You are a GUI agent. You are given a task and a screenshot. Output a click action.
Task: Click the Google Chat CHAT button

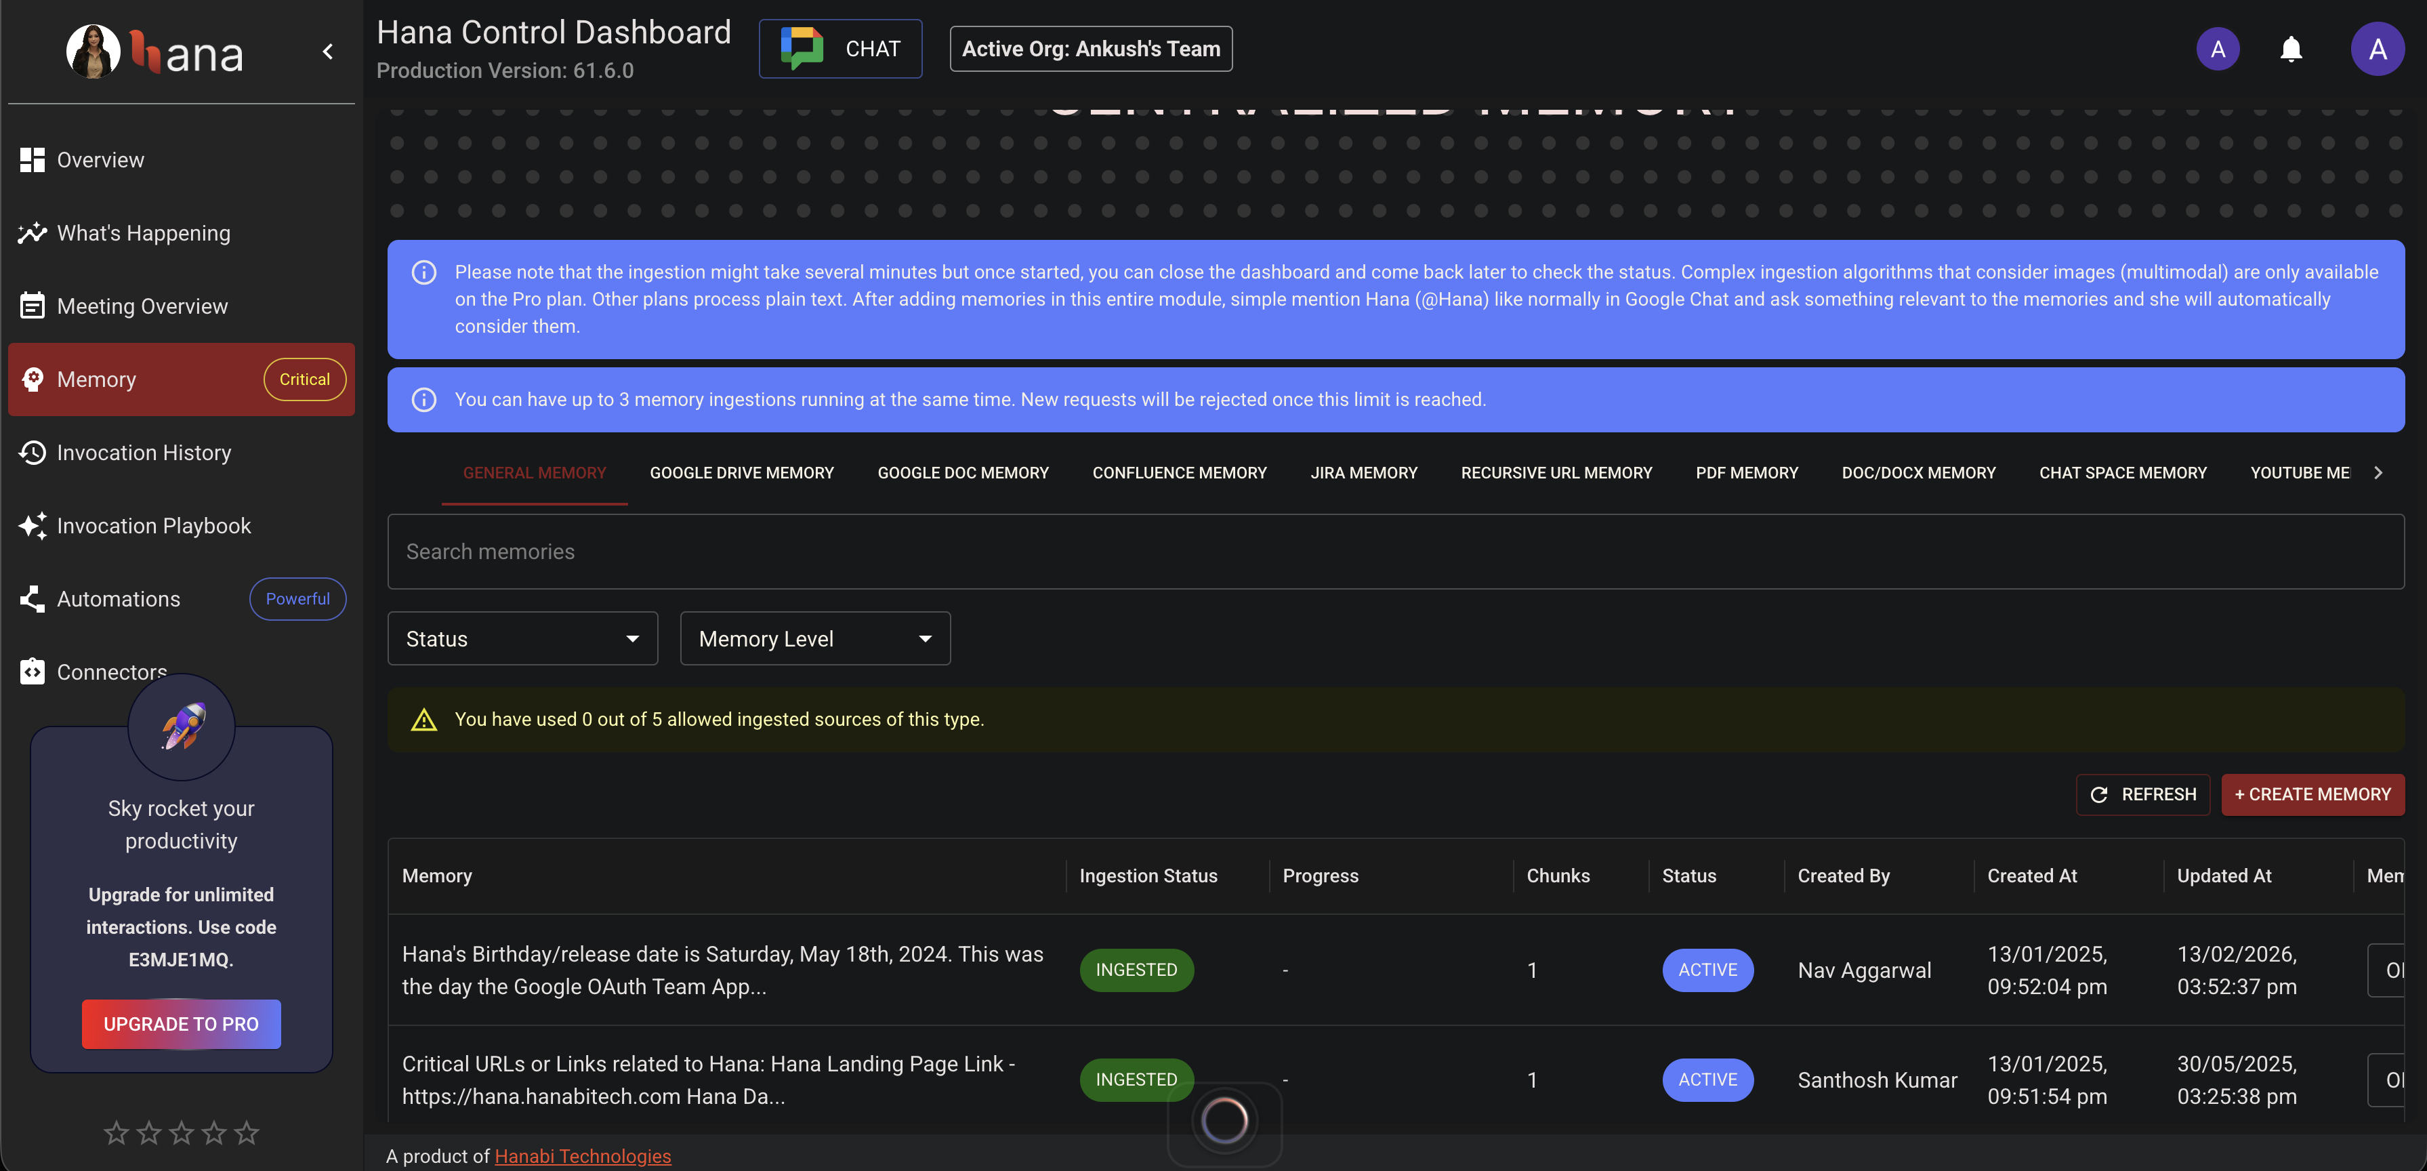(840, 49)
